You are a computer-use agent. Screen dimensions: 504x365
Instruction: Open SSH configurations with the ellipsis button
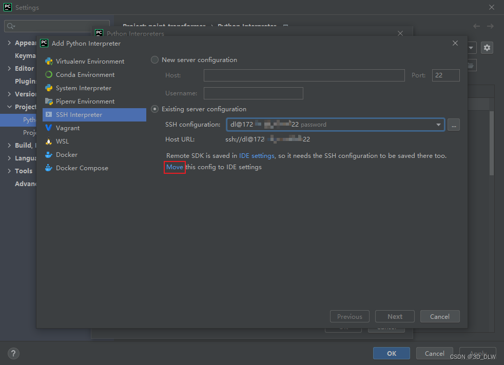[454, 125]
